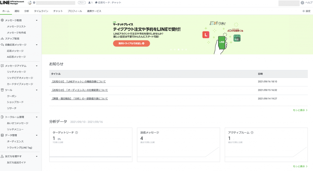Click the highlighted middle banner carousel dot
313x171 pixels.
click(179, 49)
